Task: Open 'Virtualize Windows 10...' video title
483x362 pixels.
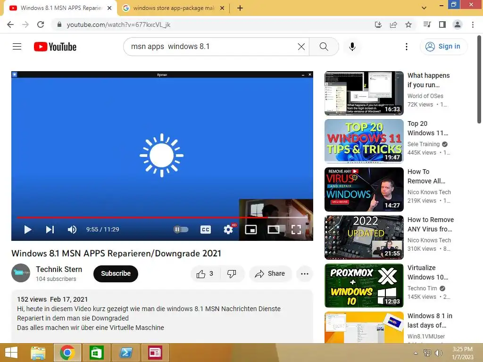Action: (428, 272)
